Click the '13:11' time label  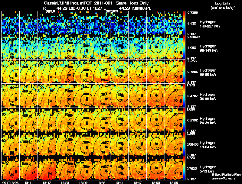[28, 182]
